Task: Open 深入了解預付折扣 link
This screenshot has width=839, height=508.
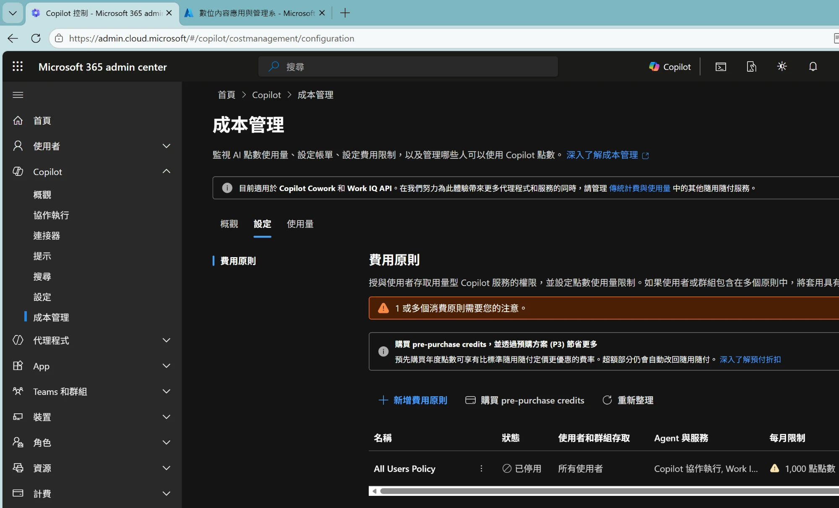Action: 750,360
